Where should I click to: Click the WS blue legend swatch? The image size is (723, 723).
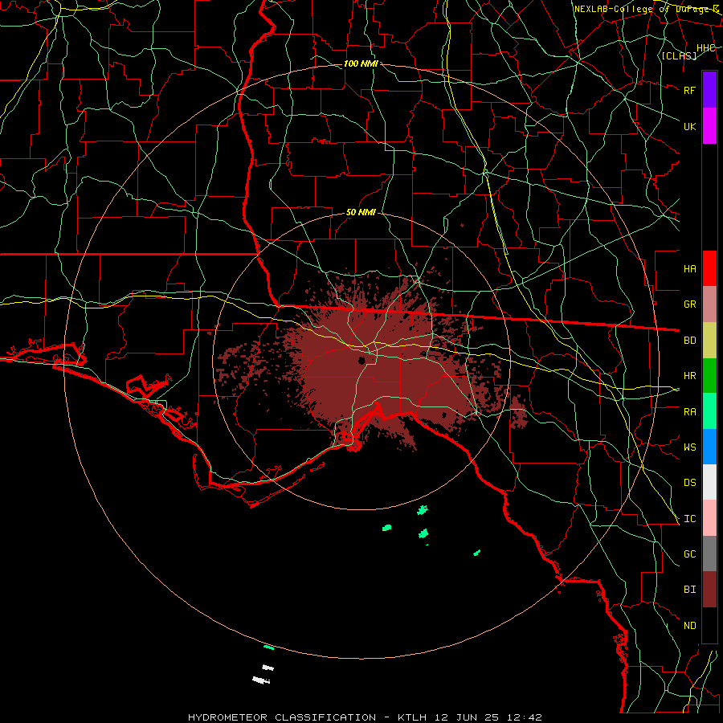coord(709,447)
